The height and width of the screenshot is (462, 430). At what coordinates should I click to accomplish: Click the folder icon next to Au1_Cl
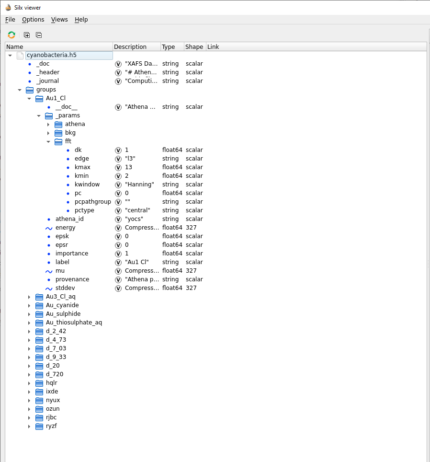pos(39,98)
